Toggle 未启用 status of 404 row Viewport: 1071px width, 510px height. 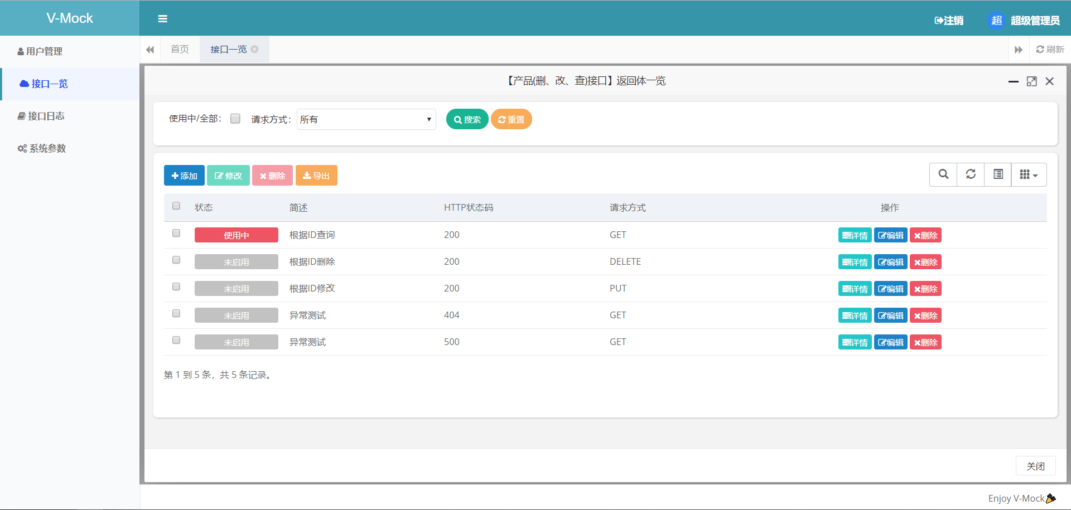tap(237, 315)
